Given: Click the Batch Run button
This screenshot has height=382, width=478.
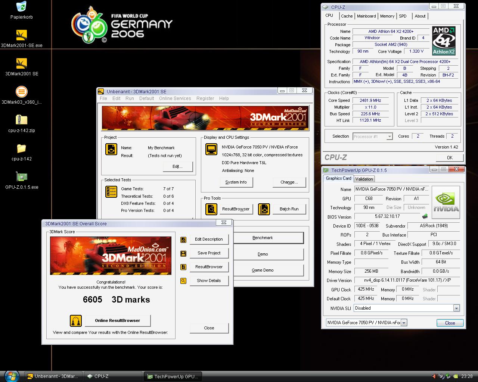Looking at the screenshot, I should click(x=289, y=209).
